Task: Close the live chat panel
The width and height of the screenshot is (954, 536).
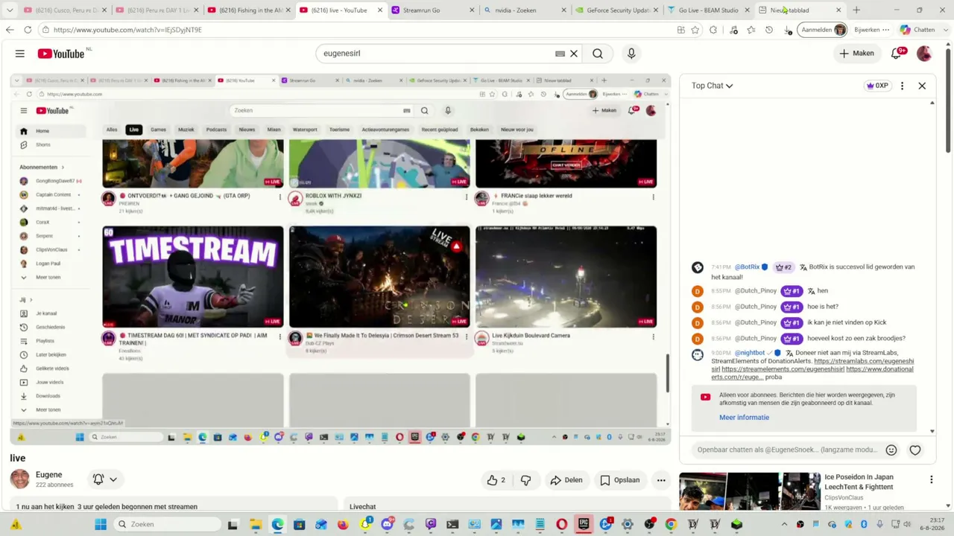Action: pyautogui.click(x=922, y=86)
